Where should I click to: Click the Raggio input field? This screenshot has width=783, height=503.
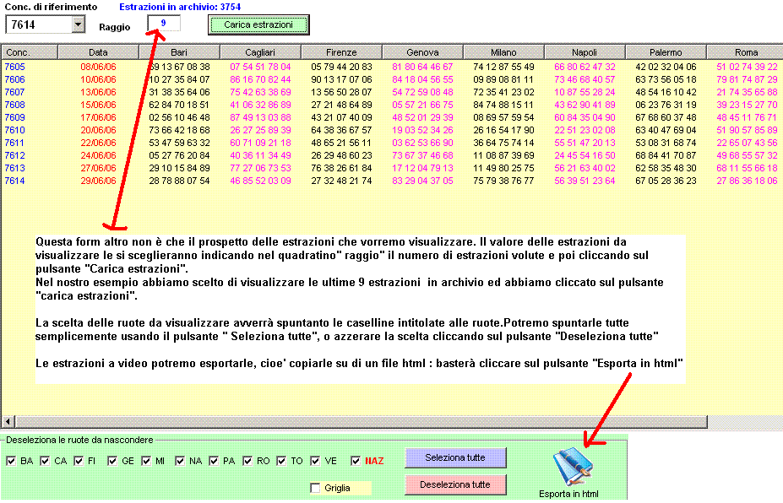click(163, 23)
